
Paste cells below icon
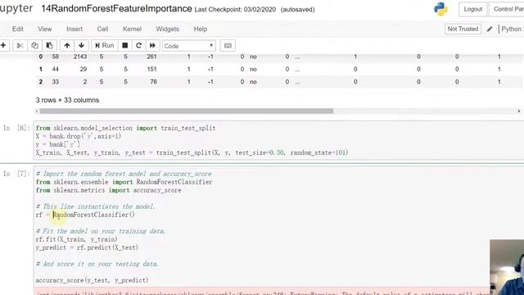pyautogui.click(x=49, y=46)
